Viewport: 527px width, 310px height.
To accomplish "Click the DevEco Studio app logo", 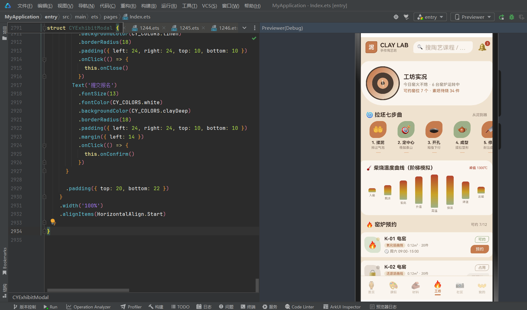I will (x=8, y=6).
